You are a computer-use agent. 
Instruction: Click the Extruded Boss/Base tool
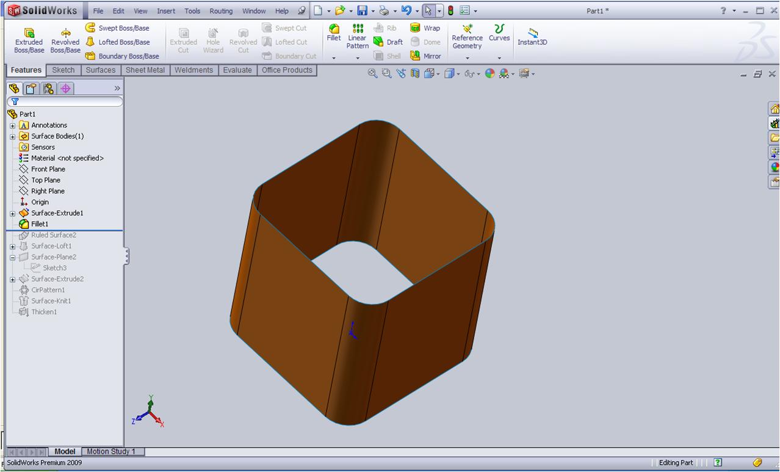[29, 40]
